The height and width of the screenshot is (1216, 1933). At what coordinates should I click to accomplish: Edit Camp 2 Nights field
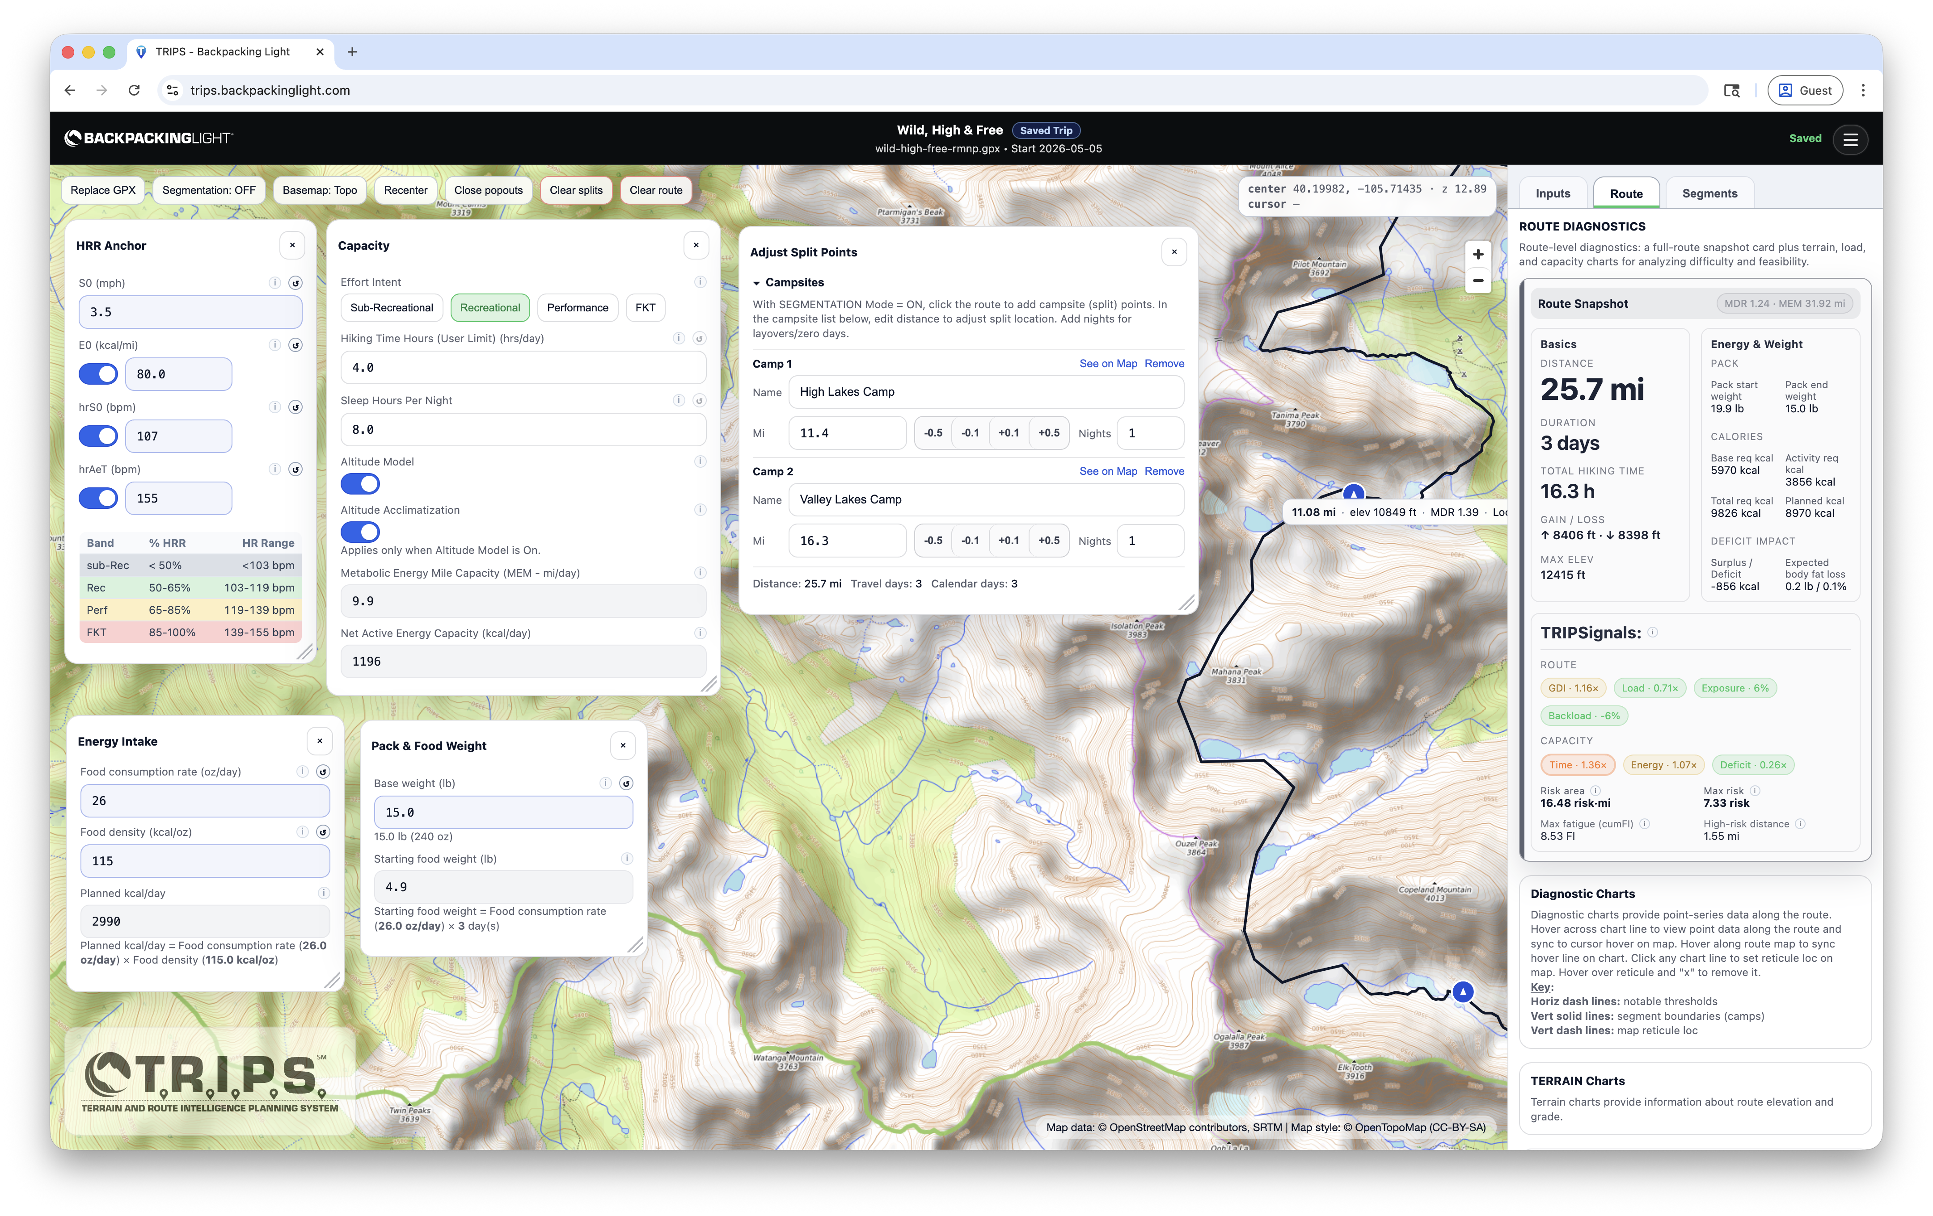[1150, 541]
